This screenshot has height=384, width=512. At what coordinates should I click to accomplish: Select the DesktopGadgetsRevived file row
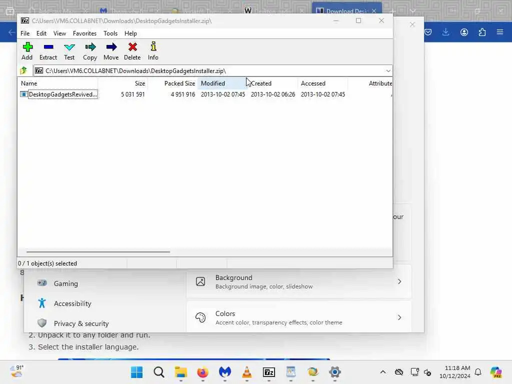point(205,94)
